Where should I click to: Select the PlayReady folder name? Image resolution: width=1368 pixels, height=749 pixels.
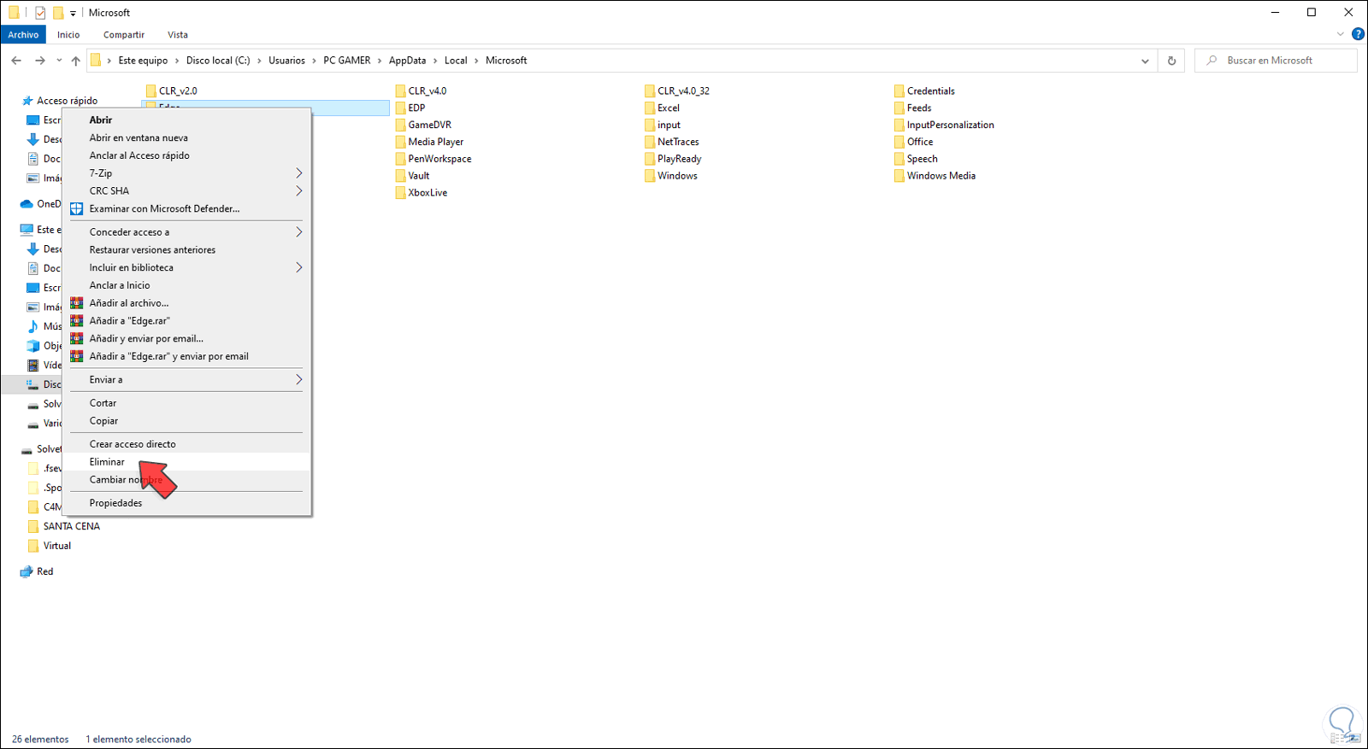tap(679, 159)
